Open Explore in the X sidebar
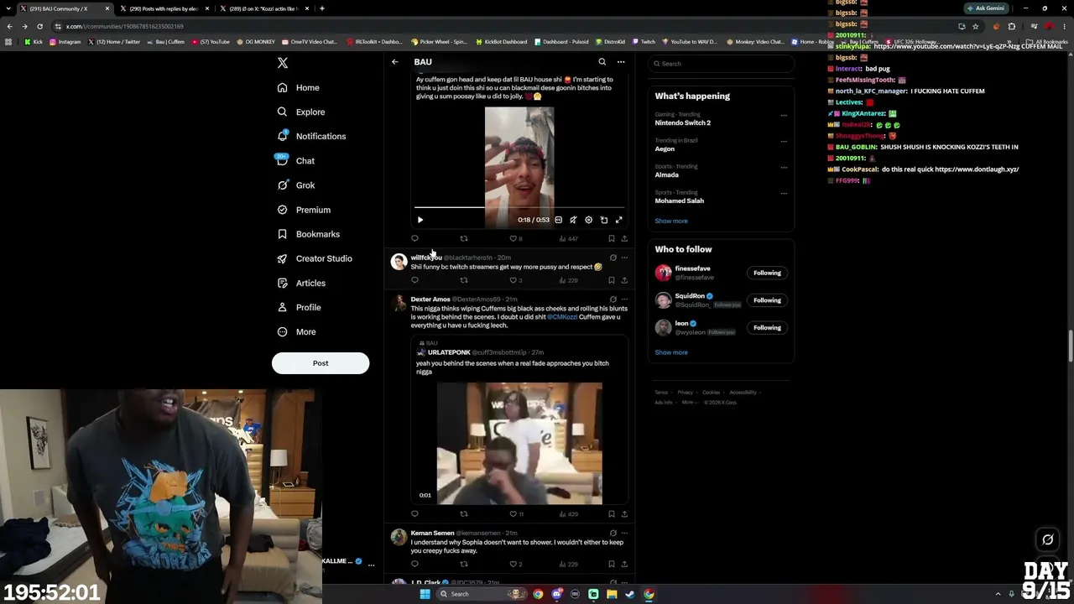This screenshot has width=1074, height=604. pyautogui.click(x=301, y=112)
